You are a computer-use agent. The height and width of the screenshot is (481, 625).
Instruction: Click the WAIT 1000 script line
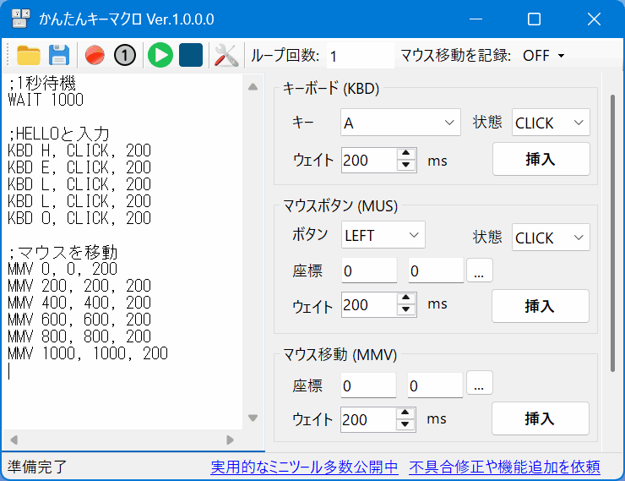point(46,100)
